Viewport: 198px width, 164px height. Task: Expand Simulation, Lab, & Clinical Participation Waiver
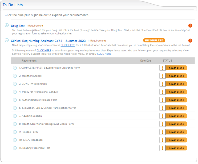(15, 108)
